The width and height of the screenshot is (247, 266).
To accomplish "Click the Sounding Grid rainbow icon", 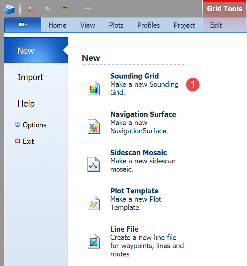I will pos(93,88).
